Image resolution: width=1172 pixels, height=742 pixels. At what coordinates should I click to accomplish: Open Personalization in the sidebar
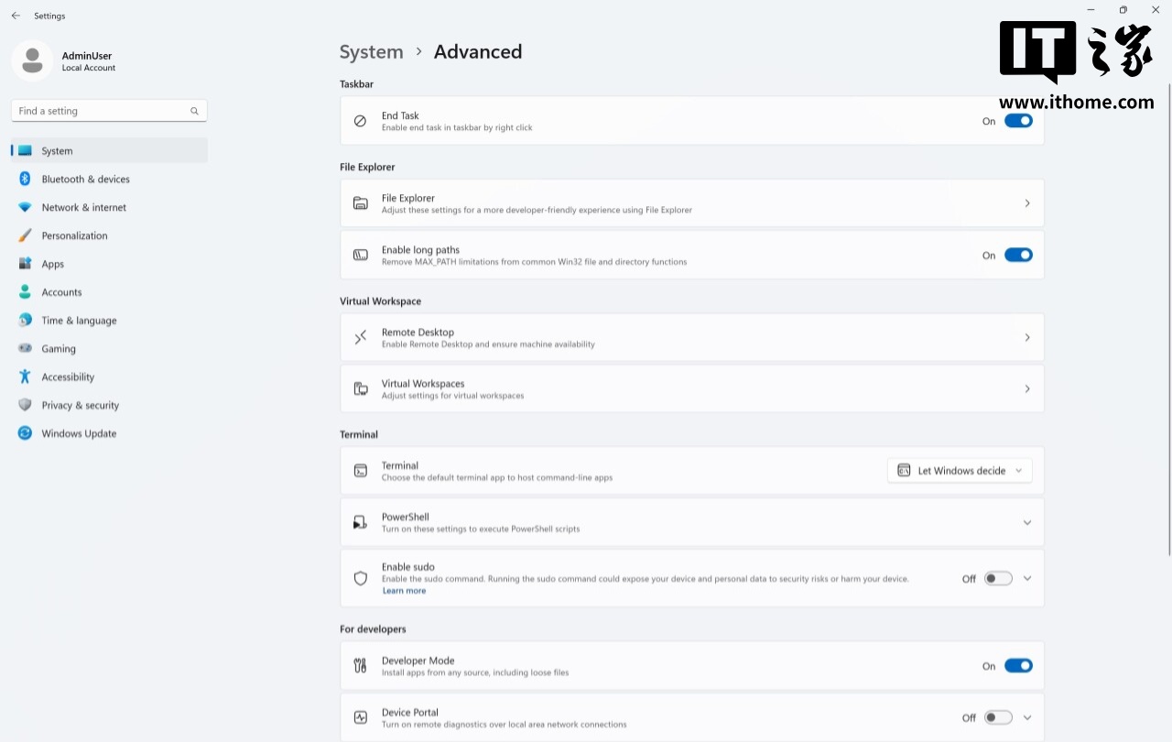coord(74,235)
